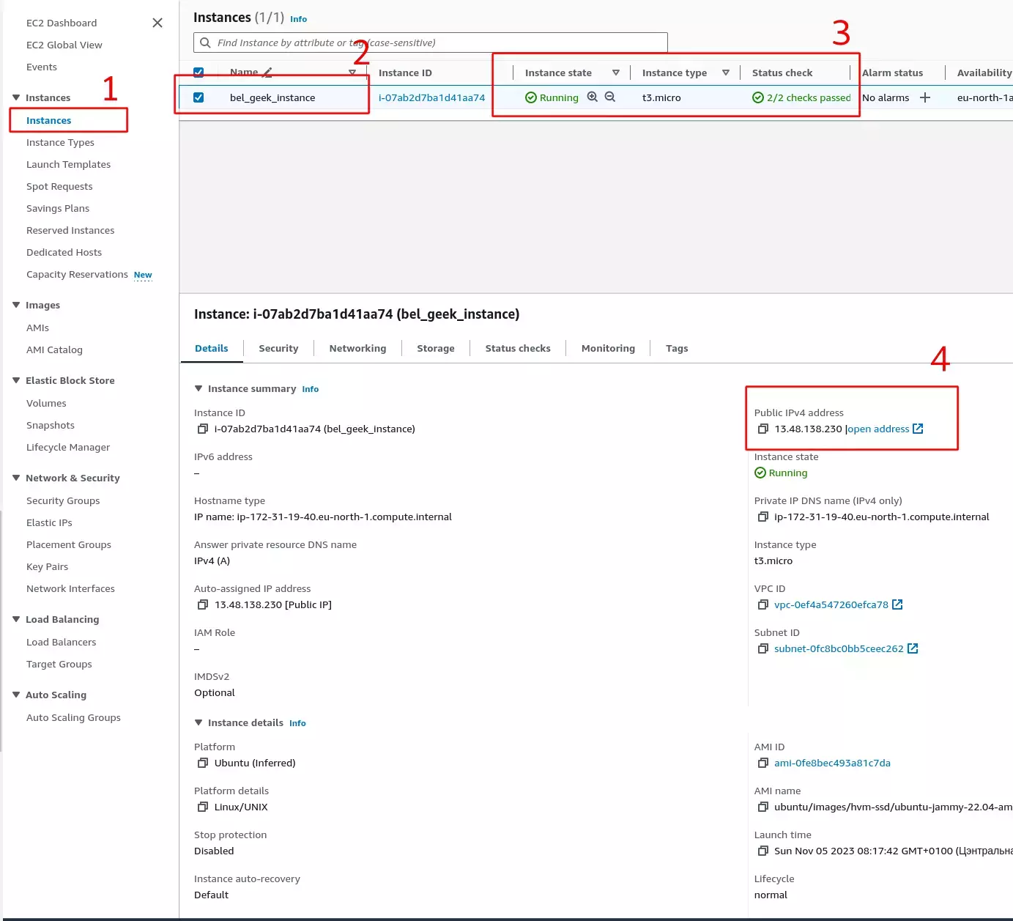Open the Monitoring tab
The height and width of the screenshot is (921, 1013).
click(608, 348)
